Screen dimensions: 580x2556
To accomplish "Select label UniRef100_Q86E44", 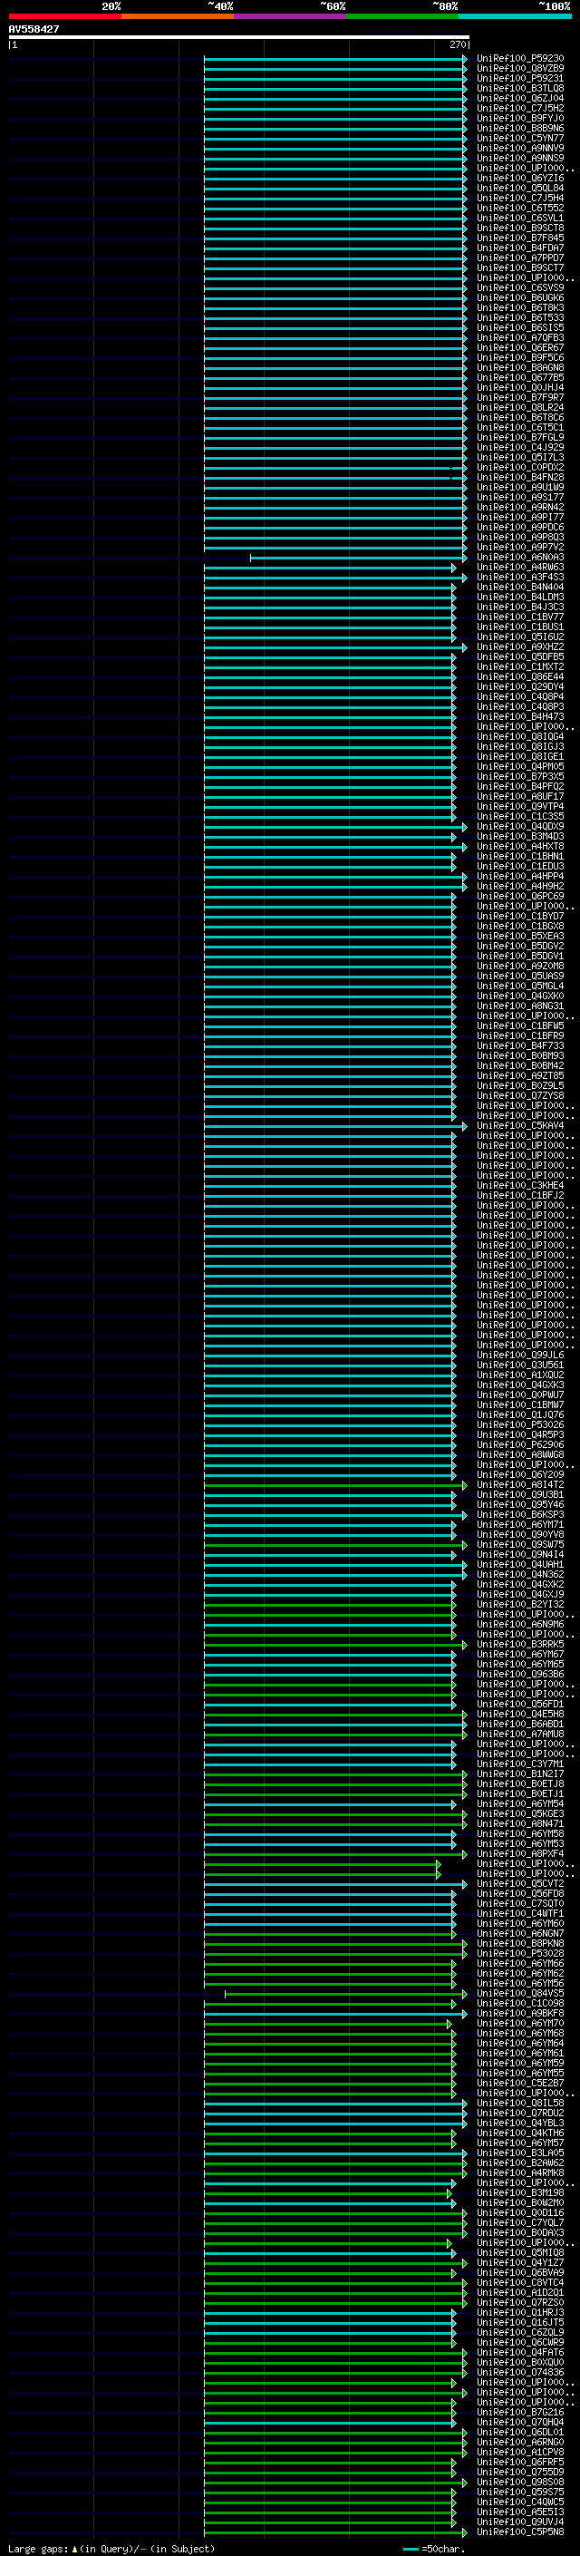I will tap(520, 676).
